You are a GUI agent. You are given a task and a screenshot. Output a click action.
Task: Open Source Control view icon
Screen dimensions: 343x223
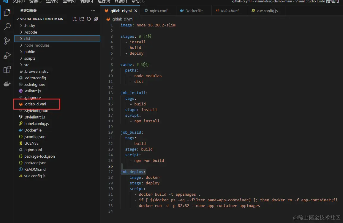7,41
